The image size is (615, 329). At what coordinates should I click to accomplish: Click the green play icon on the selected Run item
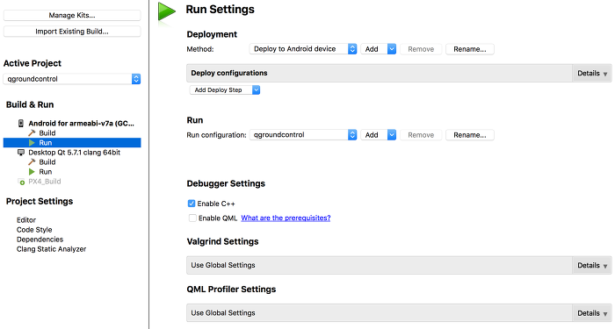point(33,142)
